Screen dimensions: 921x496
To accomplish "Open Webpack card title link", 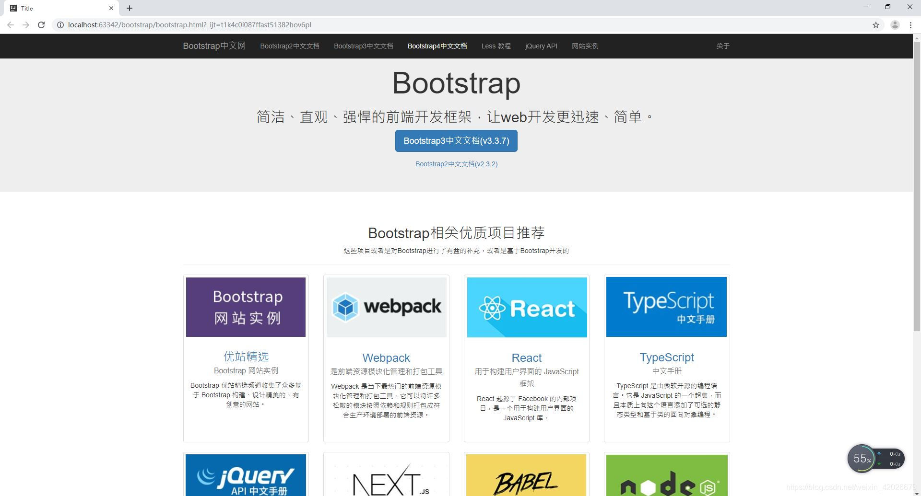I will tap(386, 358).
